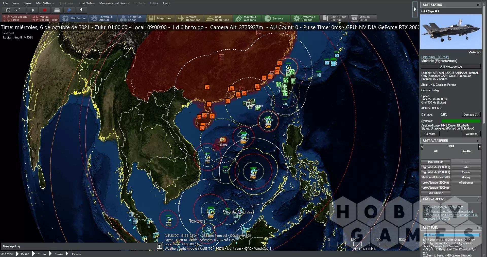Collapse the UNIT FUEL panel

tap(478, 228)
